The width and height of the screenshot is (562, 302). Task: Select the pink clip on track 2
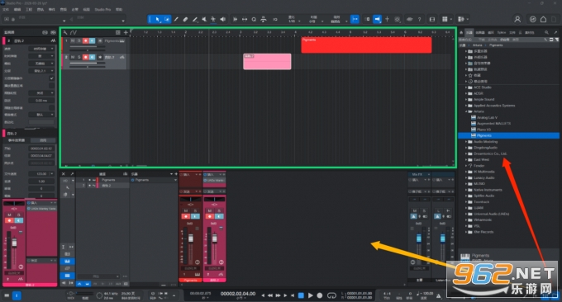(267, 62)
